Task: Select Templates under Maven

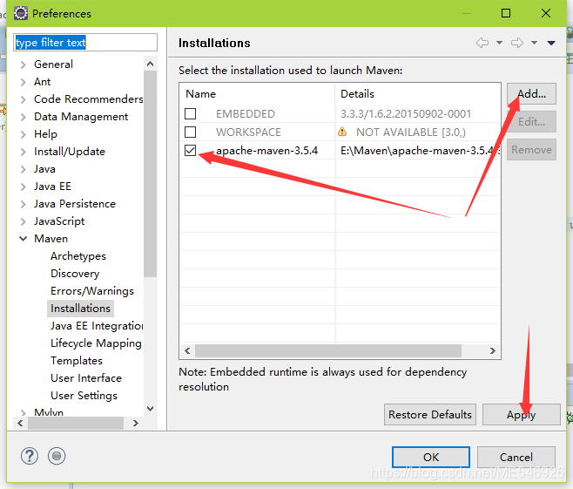Action: click(77, 361)
